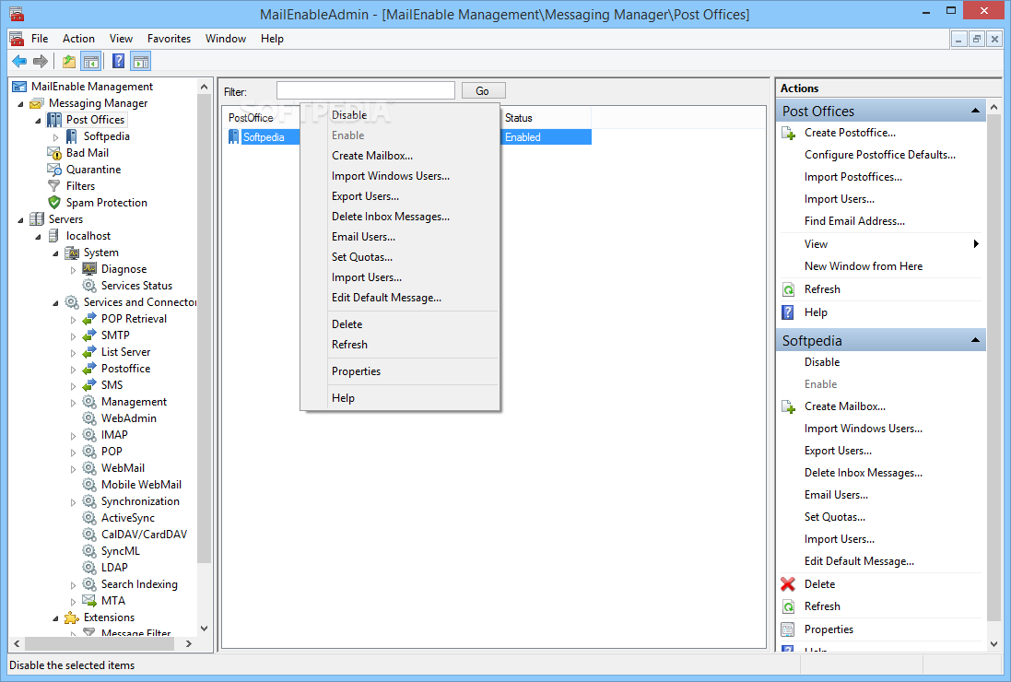
Task: Click the blue Help toolbar icon
Action: tap(119, 61)
